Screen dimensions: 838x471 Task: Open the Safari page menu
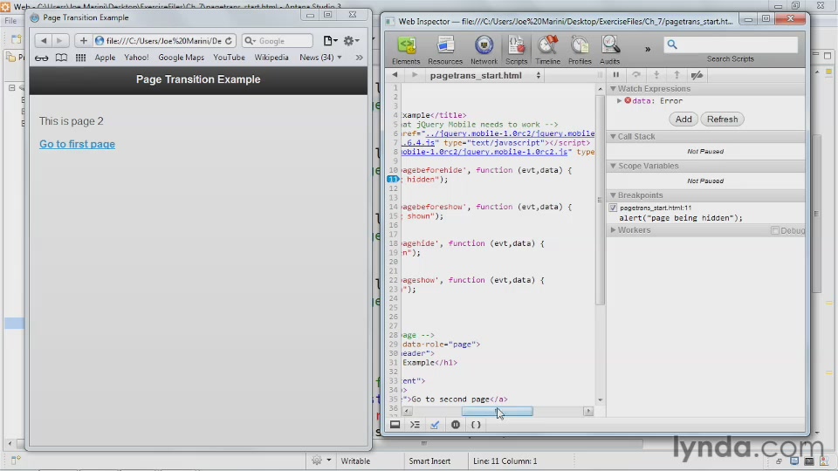tap(330, 41)
